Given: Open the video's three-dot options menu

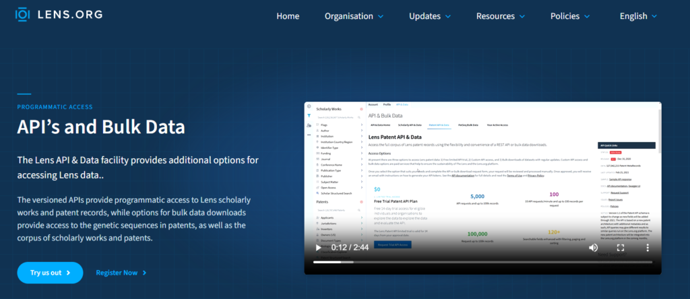Looking at the screenshot, I should pyautogui.click(x=648, y=248).
